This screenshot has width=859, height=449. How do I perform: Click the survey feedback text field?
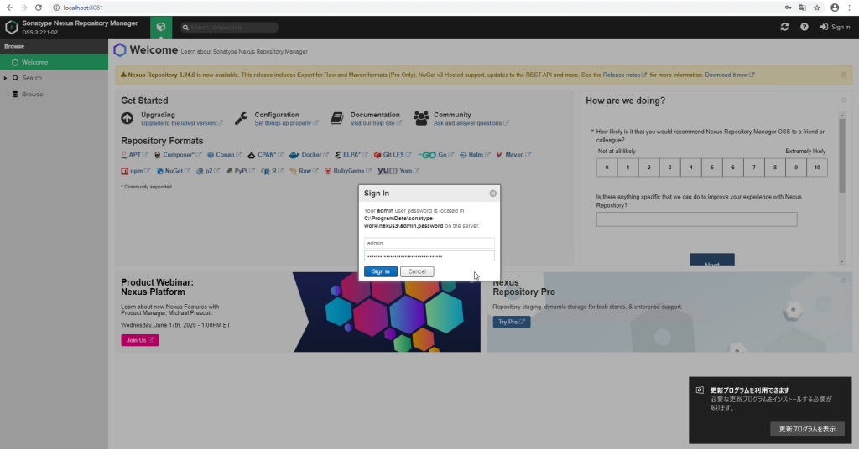tap(696, 219)
